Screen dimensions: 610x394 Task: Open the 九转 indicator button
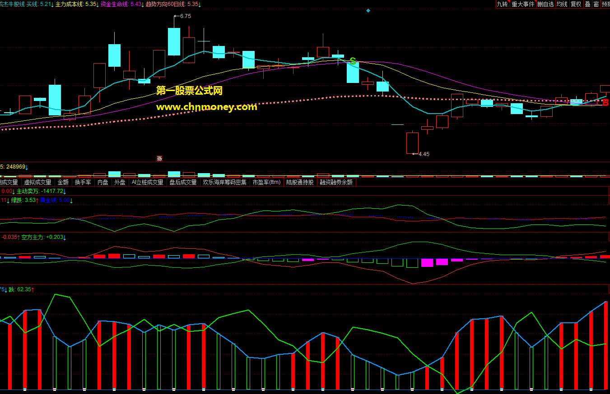click(x=502, y=4)
